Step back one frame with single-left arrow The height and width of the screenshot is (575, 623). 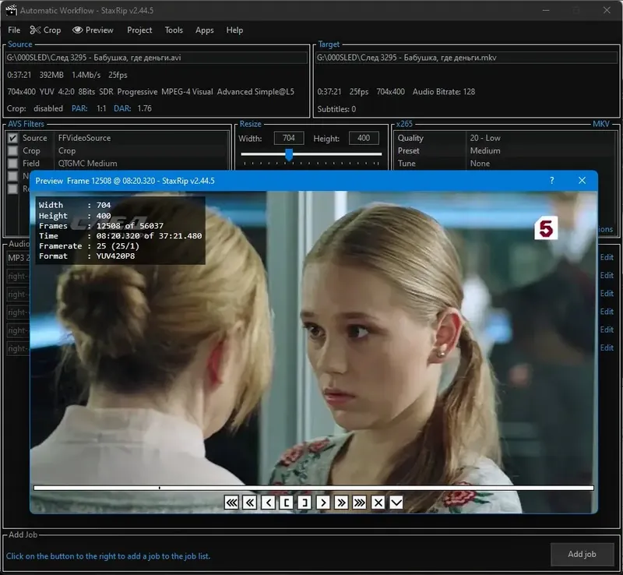click(269, 503)
